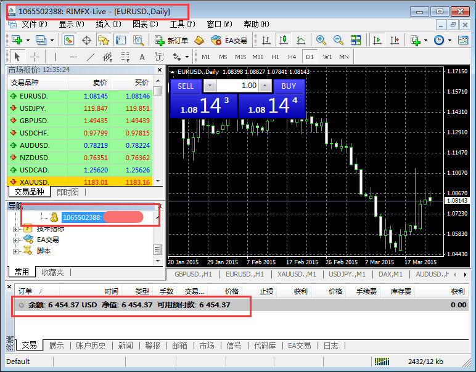
Task: Select the bar chart display icon
Action: click(x=266, y=41)
